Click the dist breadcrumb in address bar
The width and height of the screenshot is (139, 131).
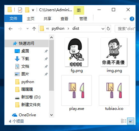[76, 28]
